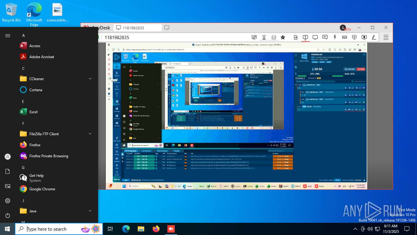The image size is (417, 235).
Task: Open Settings gear in Start rail
Action: point(8,201)
